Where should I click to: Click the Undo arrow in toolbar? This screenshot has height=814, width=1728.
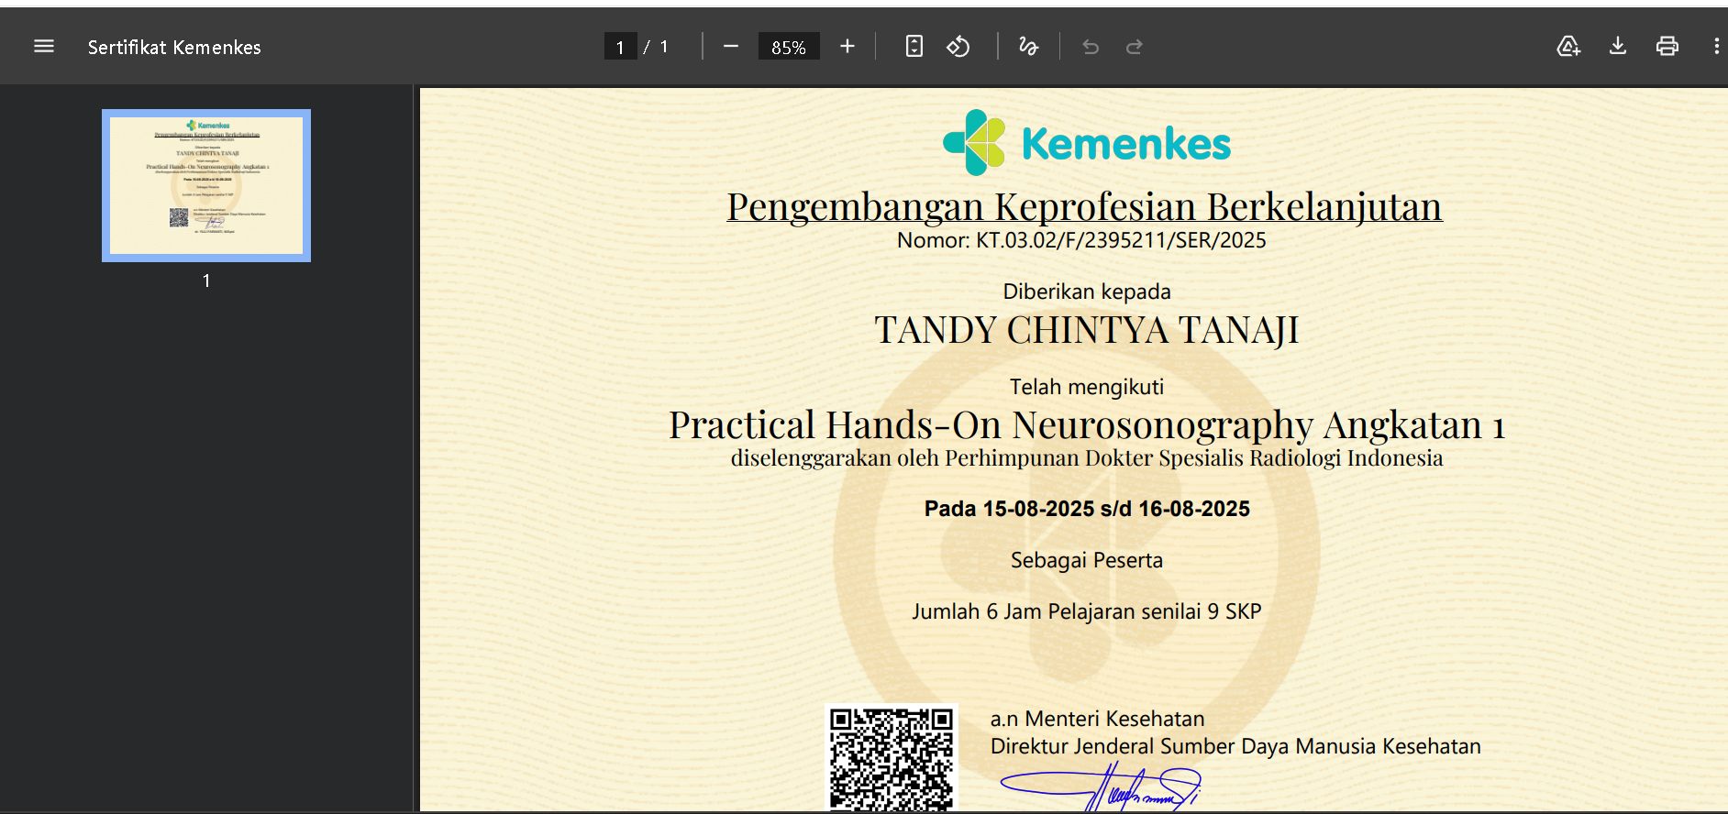point(1091,47)
